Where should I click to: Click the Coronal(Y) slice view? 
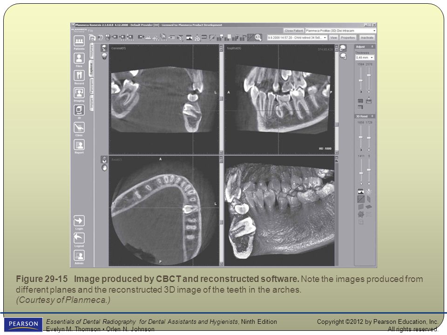164,99
